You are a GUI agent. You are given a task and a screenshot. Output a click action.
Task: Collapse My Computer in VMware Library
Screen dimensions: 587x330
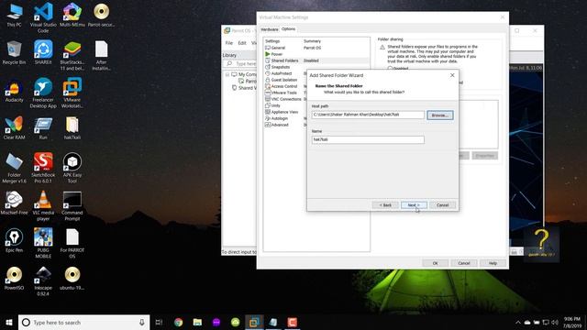pos(227,74)
